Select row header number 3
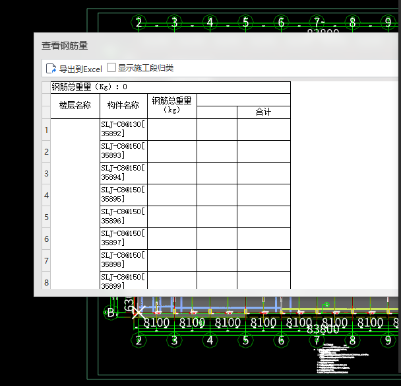Image resolution: width=401 pixels, height=386 pixels. (46, 173)
